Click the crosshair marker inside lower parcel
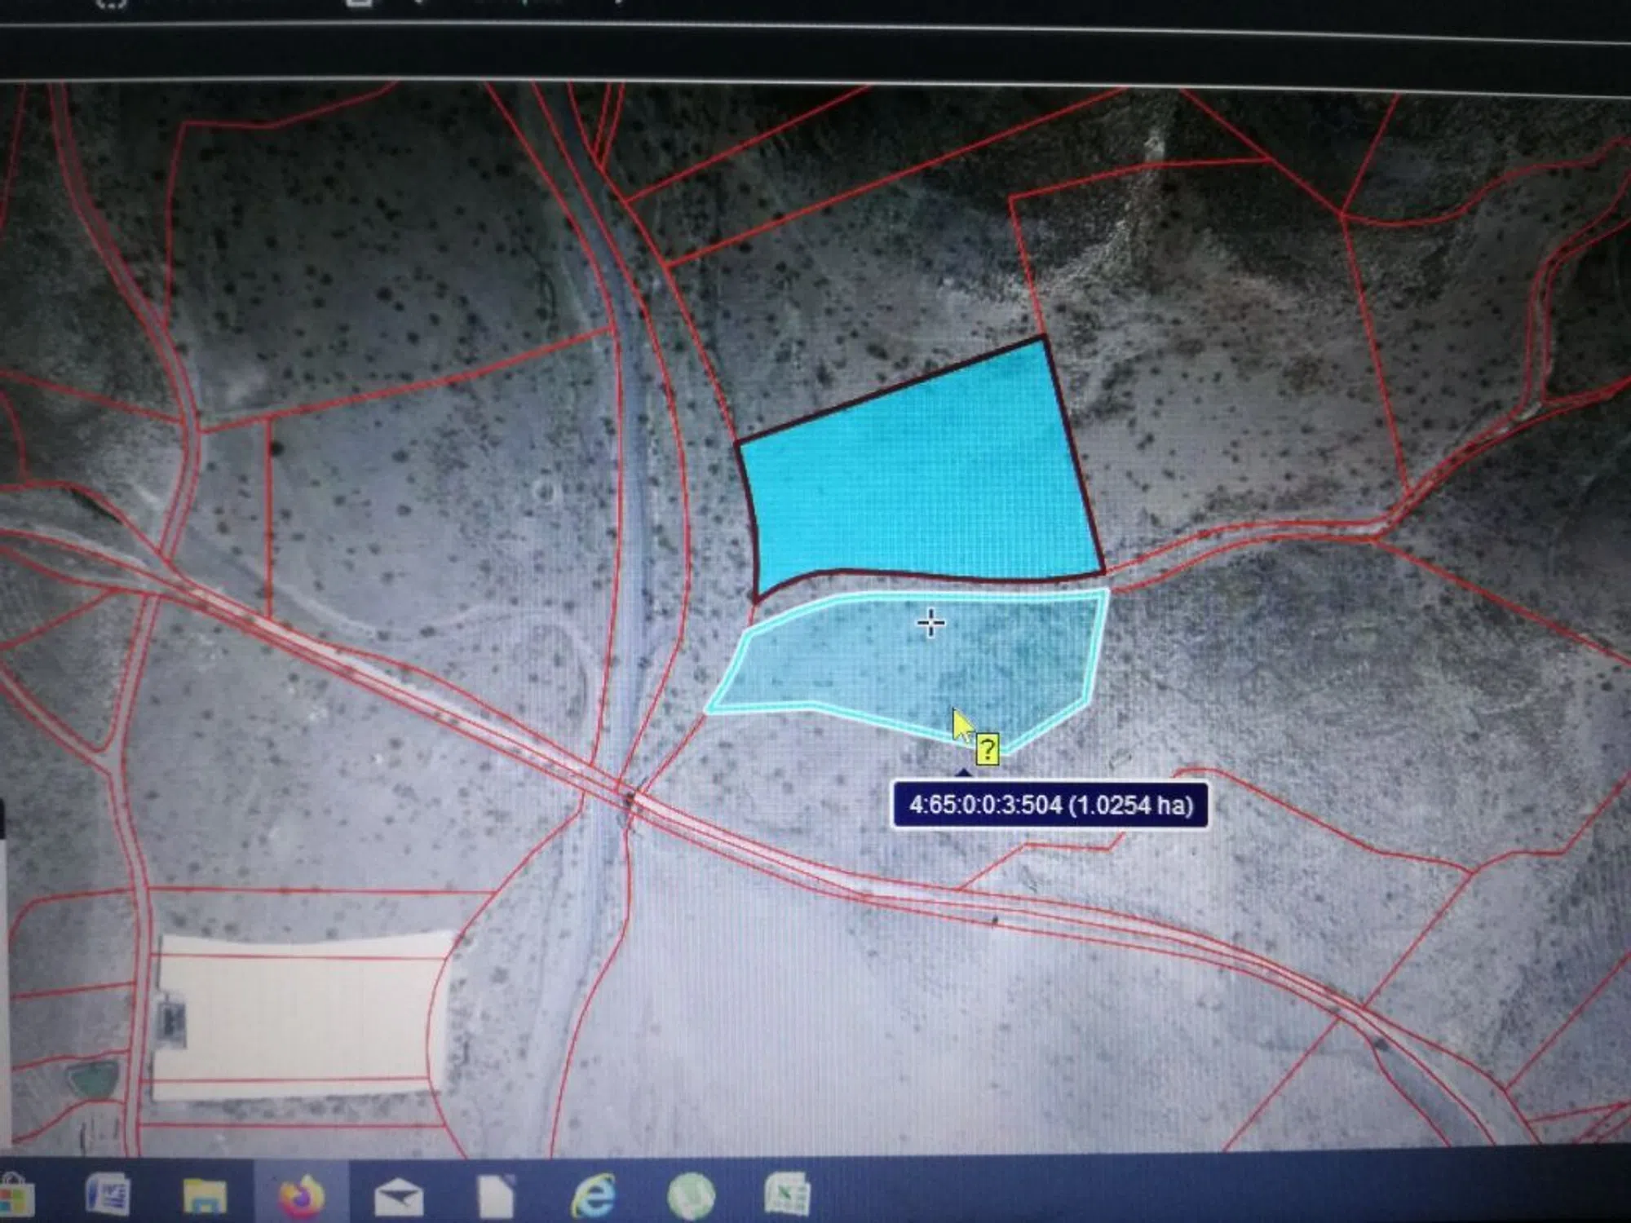The height and width of the screenshot is (1223, 1631). (x=930, y=624)
